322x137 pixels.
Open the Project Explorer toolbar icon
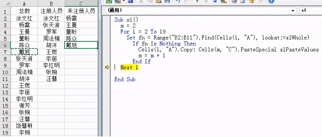pyautogui.click(x=234, y=1)
